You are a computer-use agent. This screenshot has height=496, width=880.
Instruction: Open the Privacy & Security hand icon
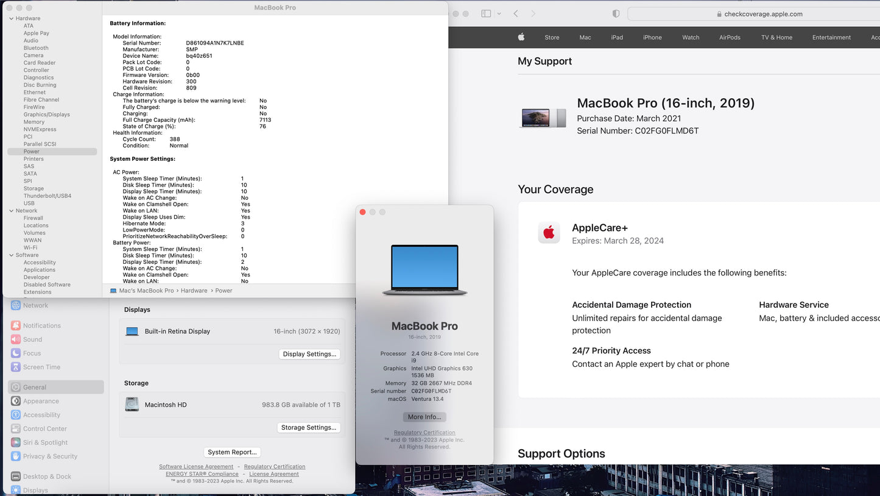pyautogui.click(x=15, y=456)
